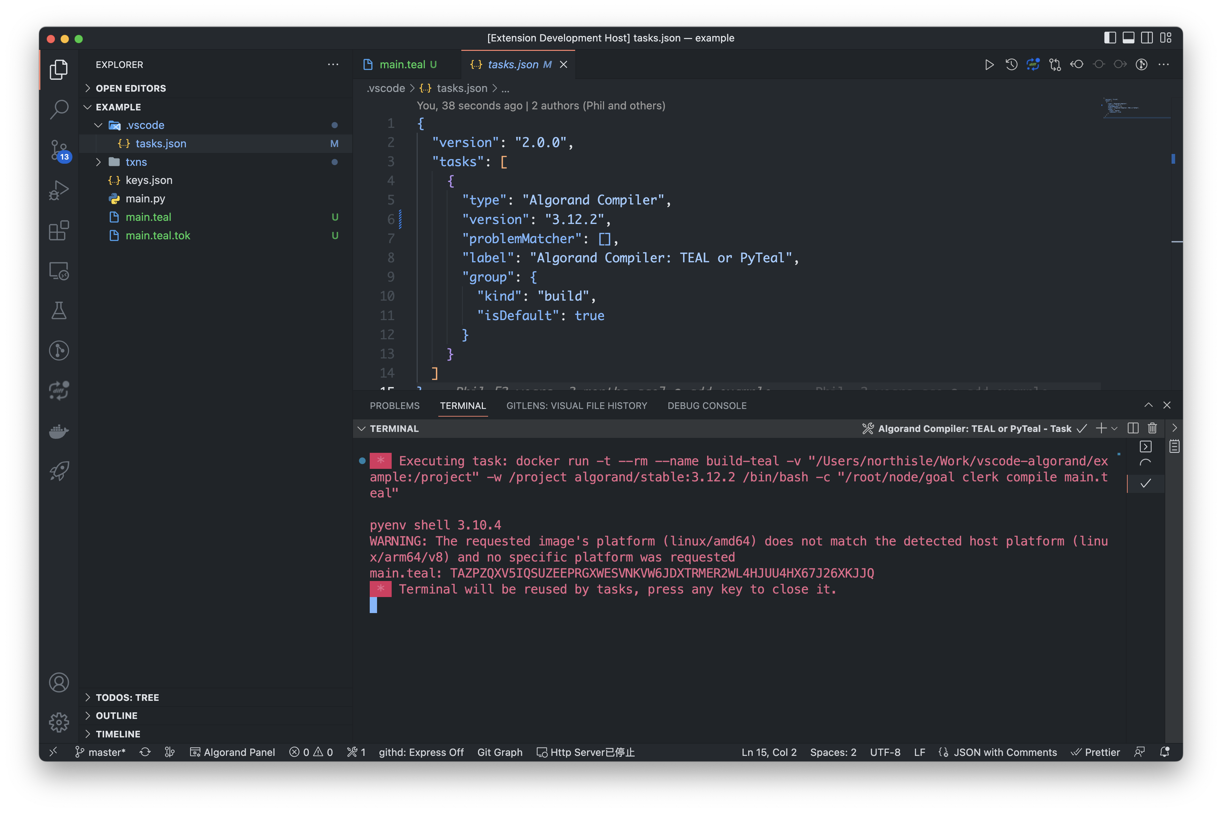Viewport: 1222px width, 813px height.
Task: Split the terminal pane
Action: (1133, 428)
